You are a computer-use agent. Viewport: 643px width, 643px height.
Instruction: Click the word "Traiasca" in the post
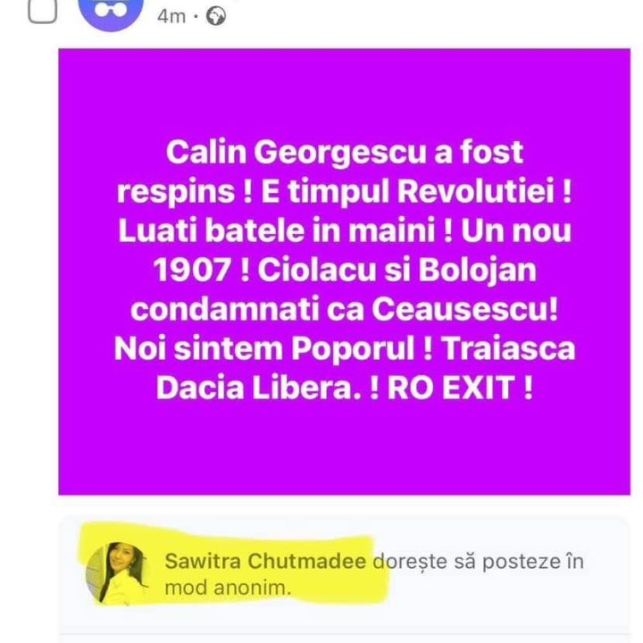[508, 348]
